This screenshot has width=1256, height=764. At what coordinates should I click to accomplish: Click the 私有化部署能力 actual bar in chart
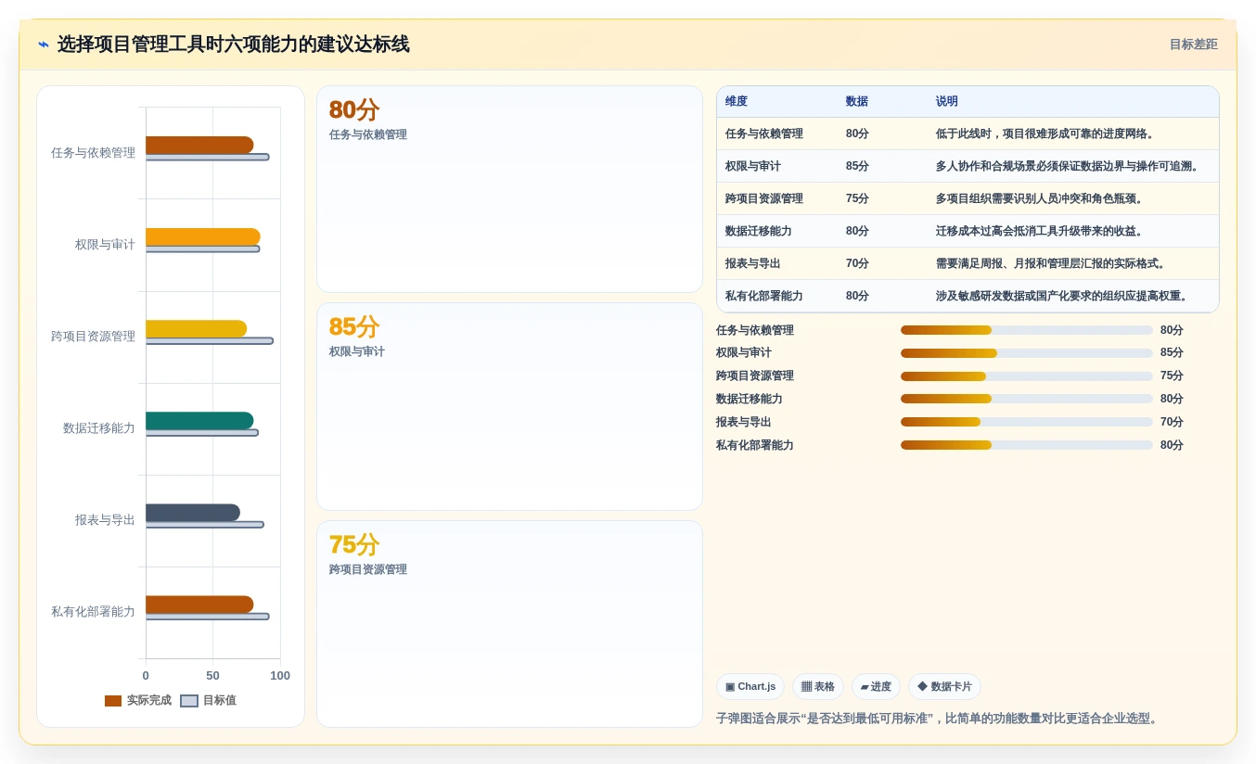pyautogui.click(x=199, y=605)
